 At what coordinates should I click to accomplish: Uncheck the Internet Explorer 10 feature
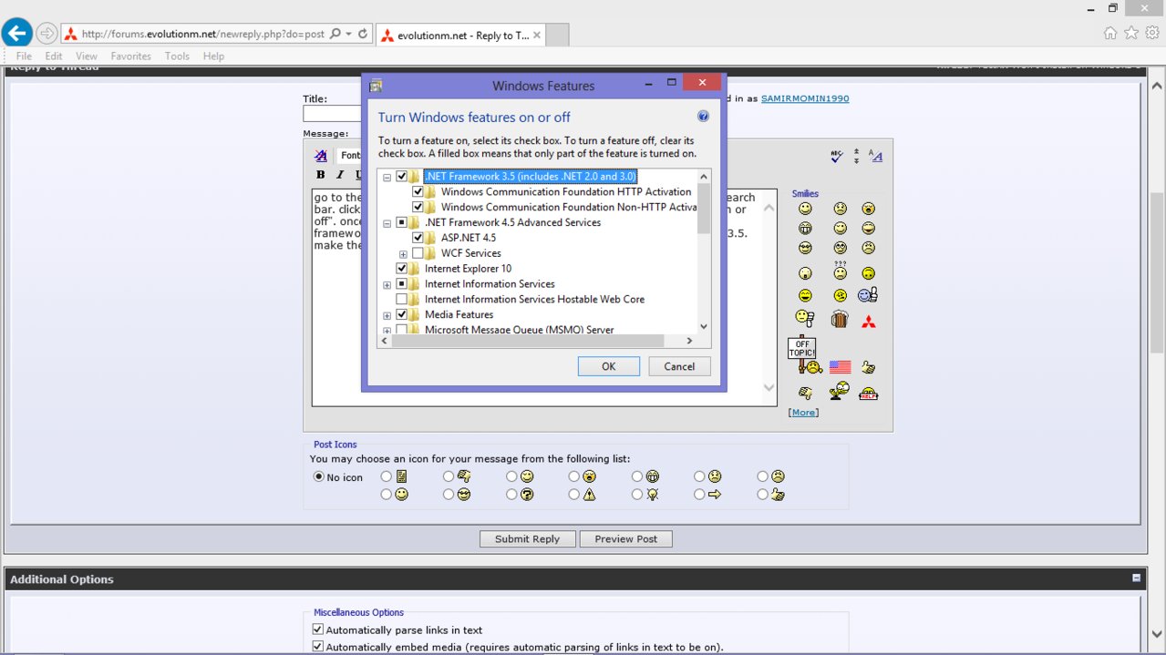[x=402, y=269]
